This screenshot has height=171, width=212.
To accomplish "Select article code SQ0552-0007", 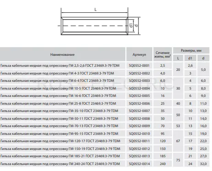I will click(139, 111).
